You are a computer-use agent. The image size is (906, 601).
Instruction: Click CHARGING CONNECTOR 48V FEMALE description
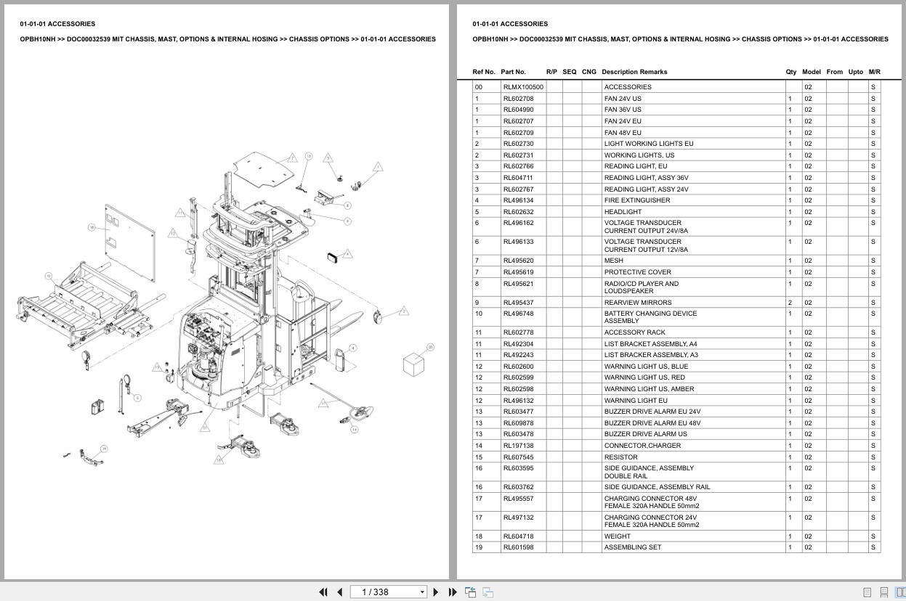652,502
